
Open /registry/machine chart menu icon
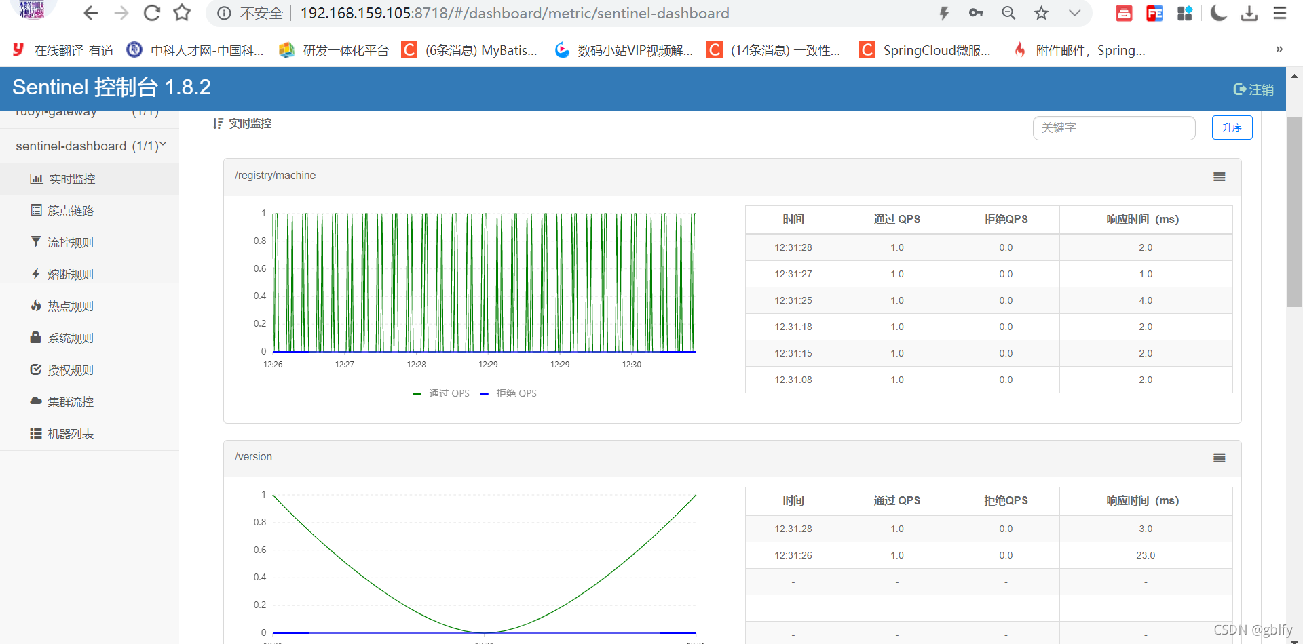[1220, 176]
